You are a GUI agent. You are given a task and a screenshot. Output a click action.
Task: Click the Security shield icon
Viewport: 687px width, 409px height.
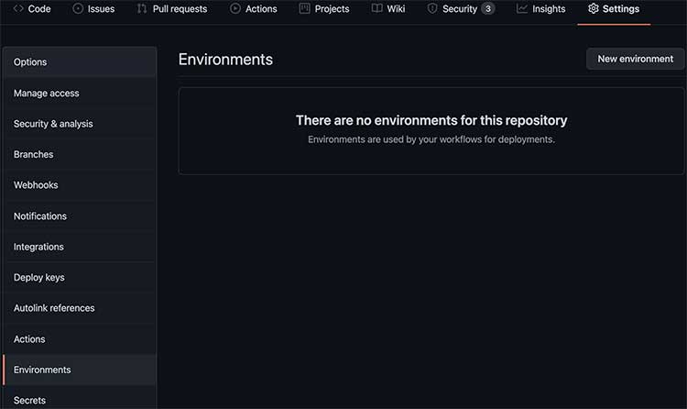[432, 8]
